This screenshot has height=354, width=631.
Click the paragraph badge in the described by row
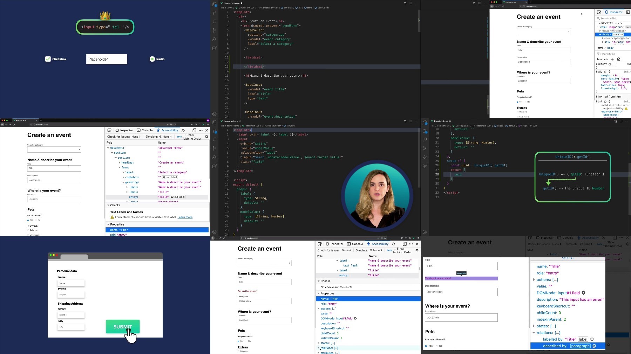pyautogui.click(x=580, y=346)
